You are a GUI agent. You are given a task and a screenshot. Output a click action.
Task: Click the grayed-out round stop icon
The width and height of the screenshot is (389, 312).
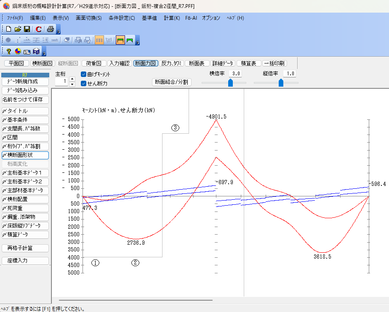point(8,40)
